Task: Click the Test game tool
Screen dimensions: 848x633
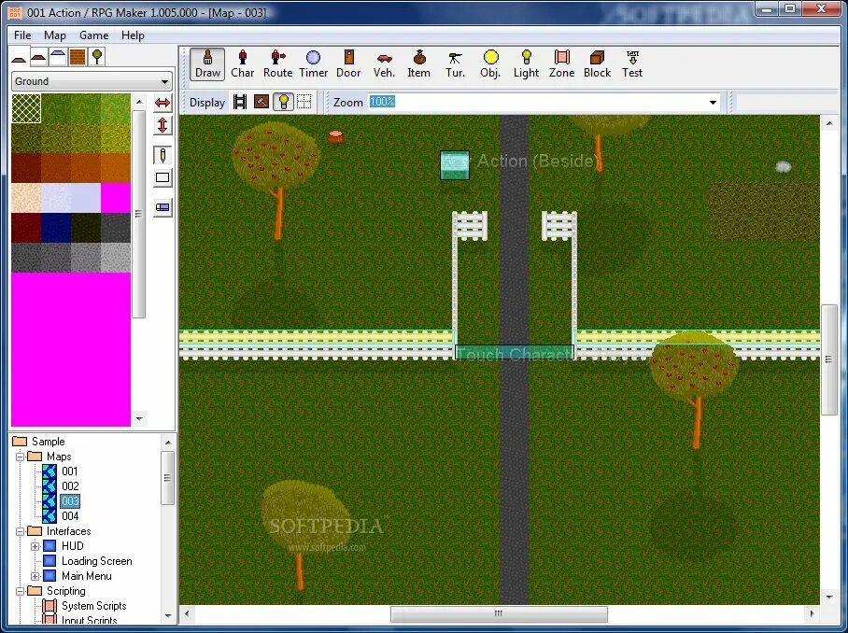Action: [x=632, y=64]
